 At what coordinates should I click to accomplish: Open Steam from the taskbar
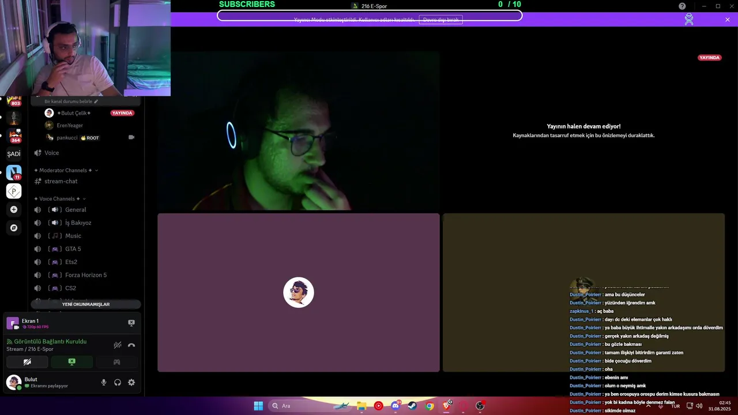pos(412,406)
